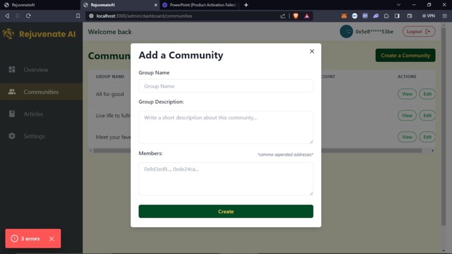Click the address bar URL
Image resolution: width=452 pixels, height=254 pixels.
click(x=145, y=16)
